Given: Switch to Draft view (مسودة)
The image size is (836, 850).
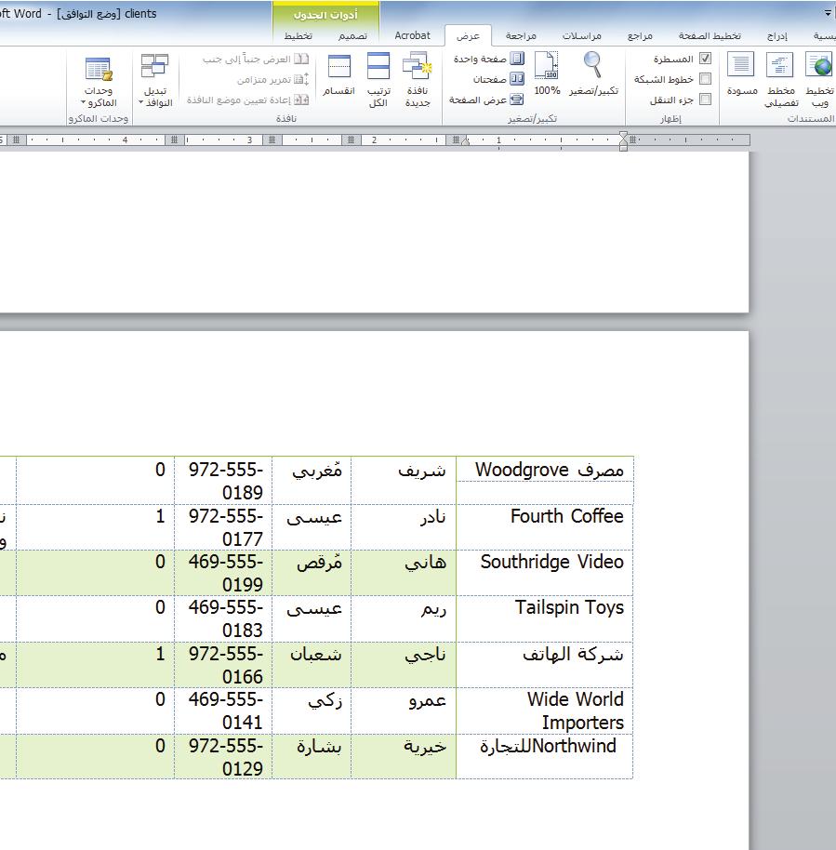Looking at the screenshot, I should pyautogui.click(x=742, y=74).
